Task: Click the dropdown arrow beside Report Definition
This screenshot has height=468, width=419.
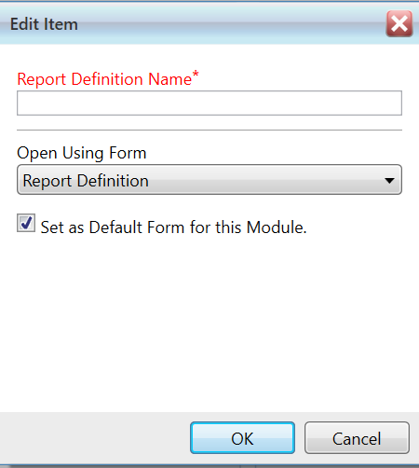Action: 389,180
